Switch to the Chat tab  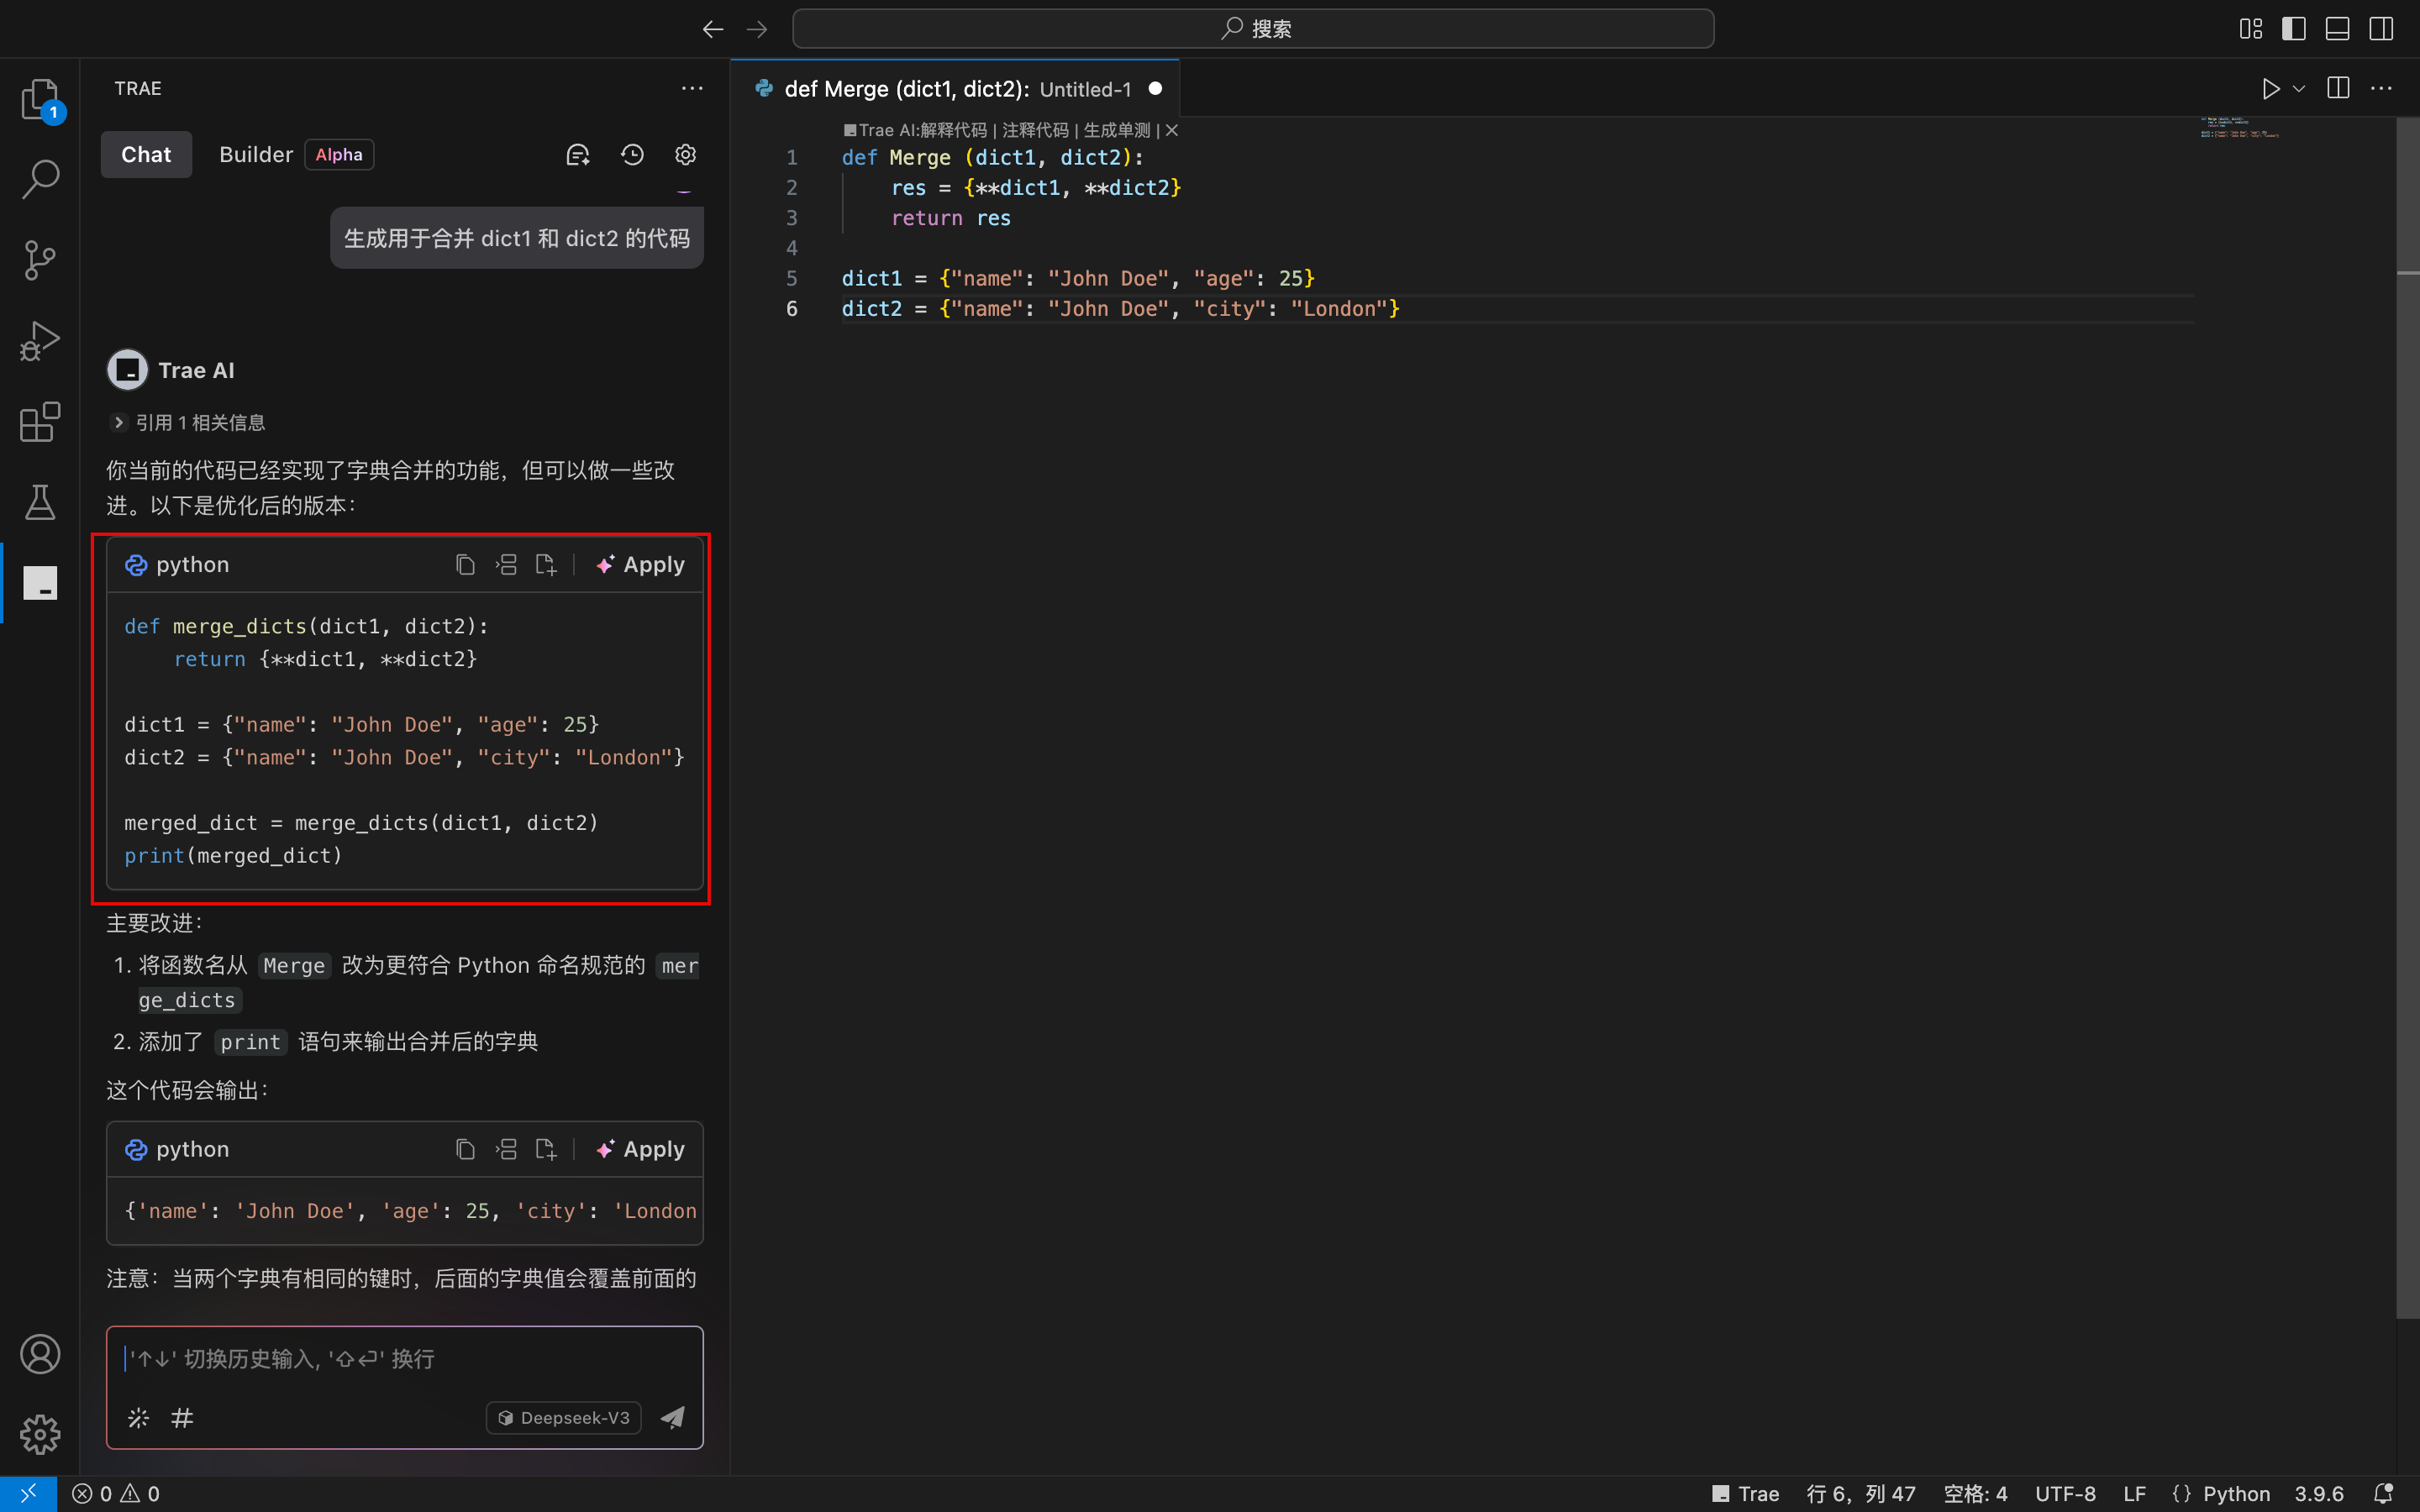tap(146, 155)
